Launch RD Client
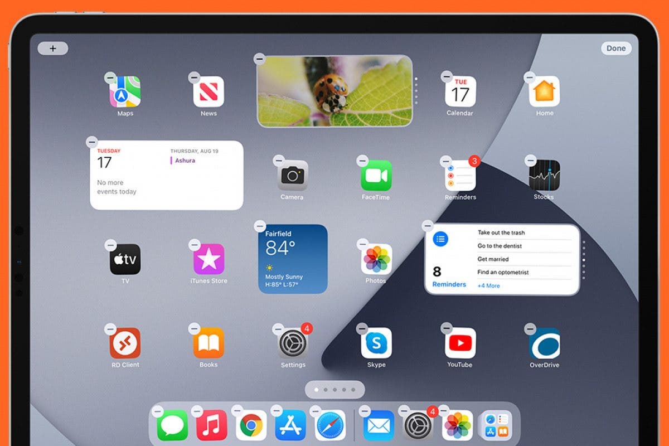669x446 pixels. pos(125,344)
